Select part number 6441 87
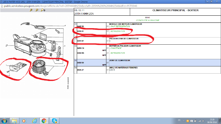 (80, 41)
